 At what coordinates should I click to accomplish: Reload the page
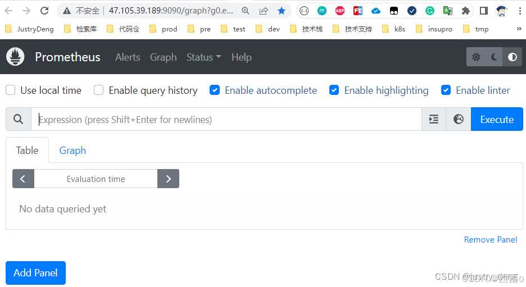[44, 11]
